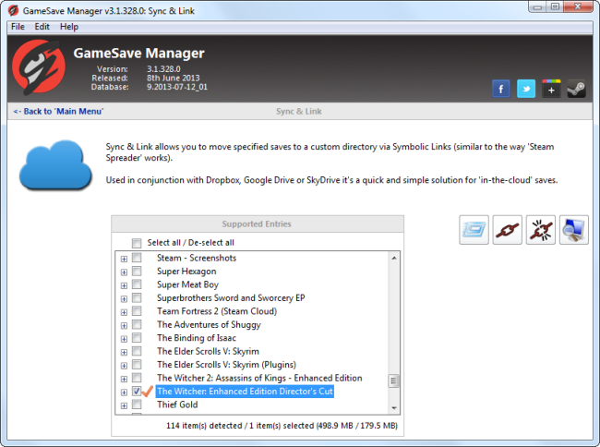
Task: Click the broken chain unlink icon
Action: 540,230
